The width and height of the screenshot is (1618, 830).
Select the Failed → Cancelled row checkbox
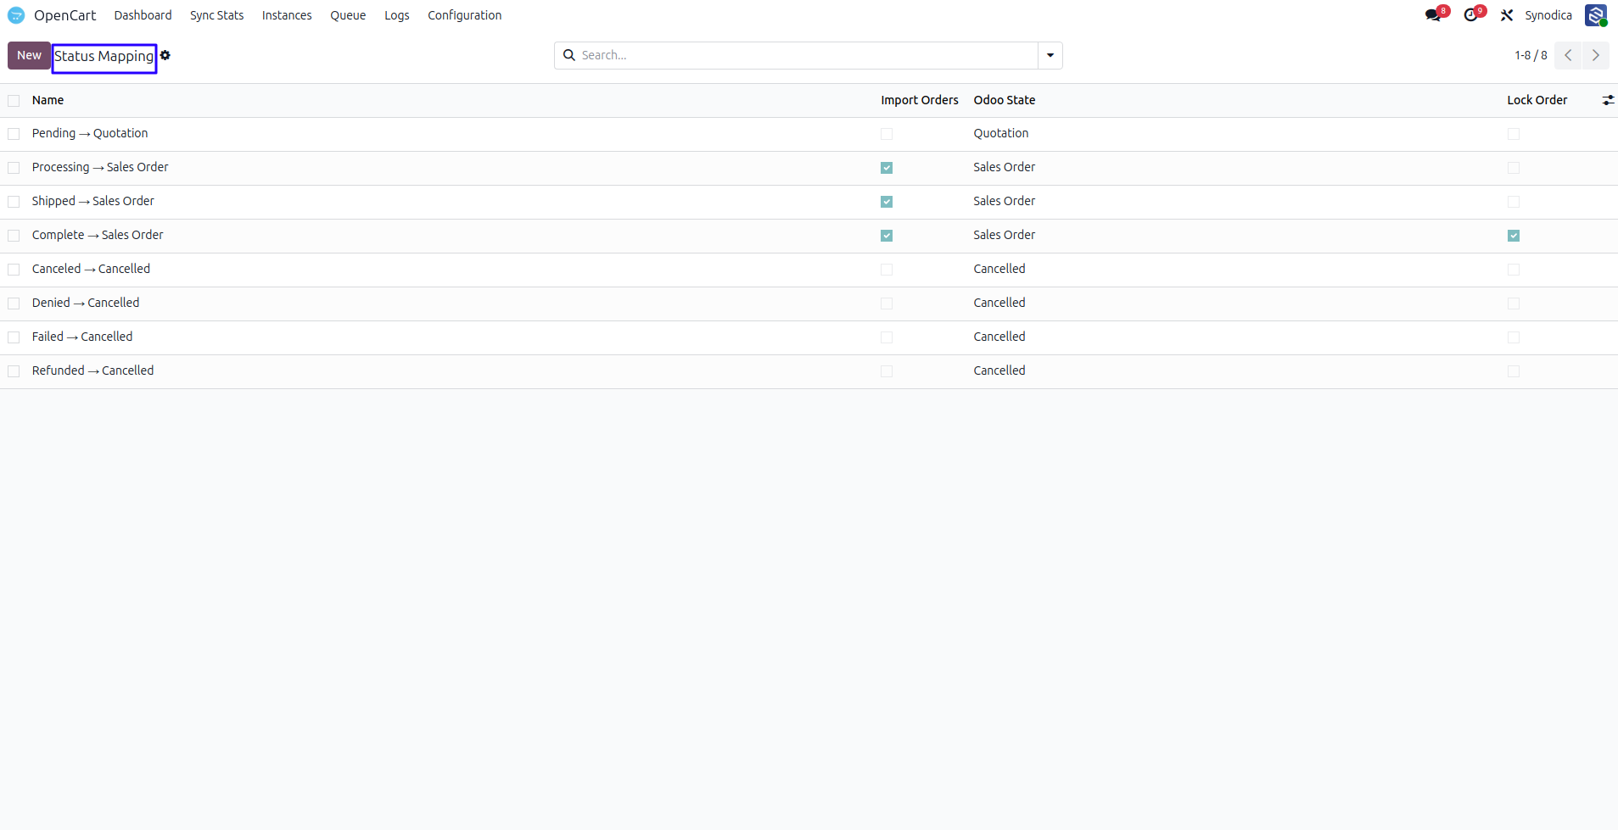coord(14,337)
